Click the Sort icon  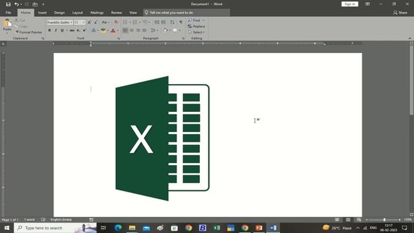click(x=173, y=22)
